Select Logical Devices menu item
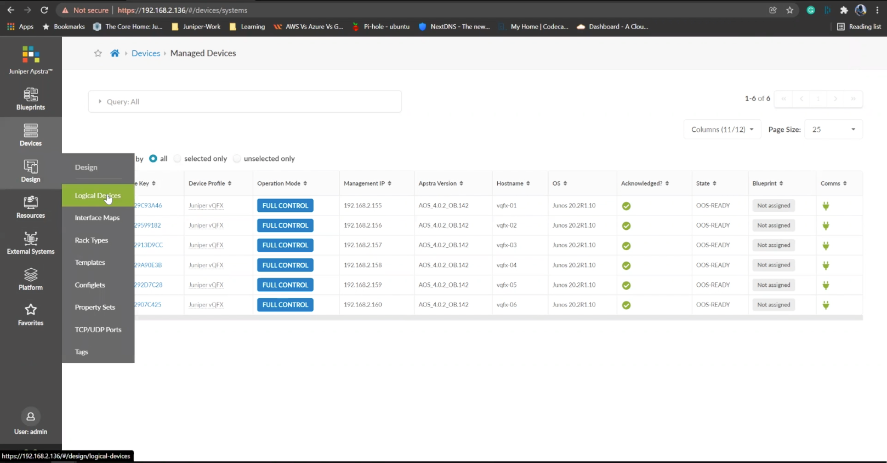The image size is (887, 463). tap(98, 195)
